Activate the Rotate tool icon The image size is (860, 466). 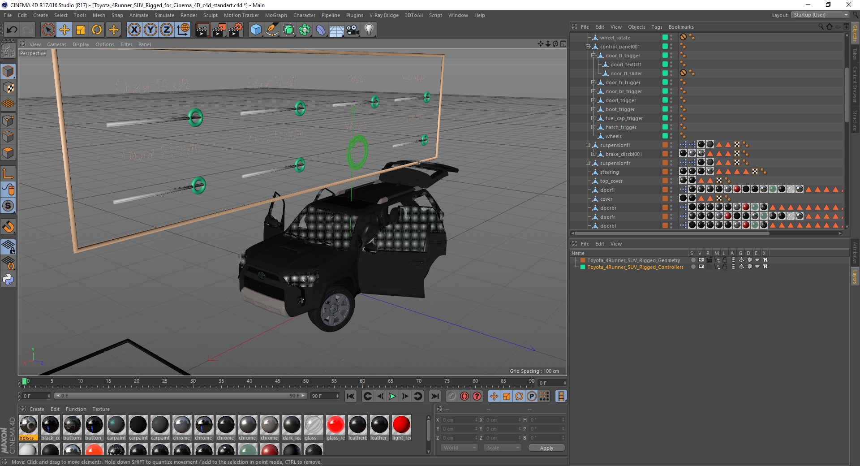click(x=97, y=30)
